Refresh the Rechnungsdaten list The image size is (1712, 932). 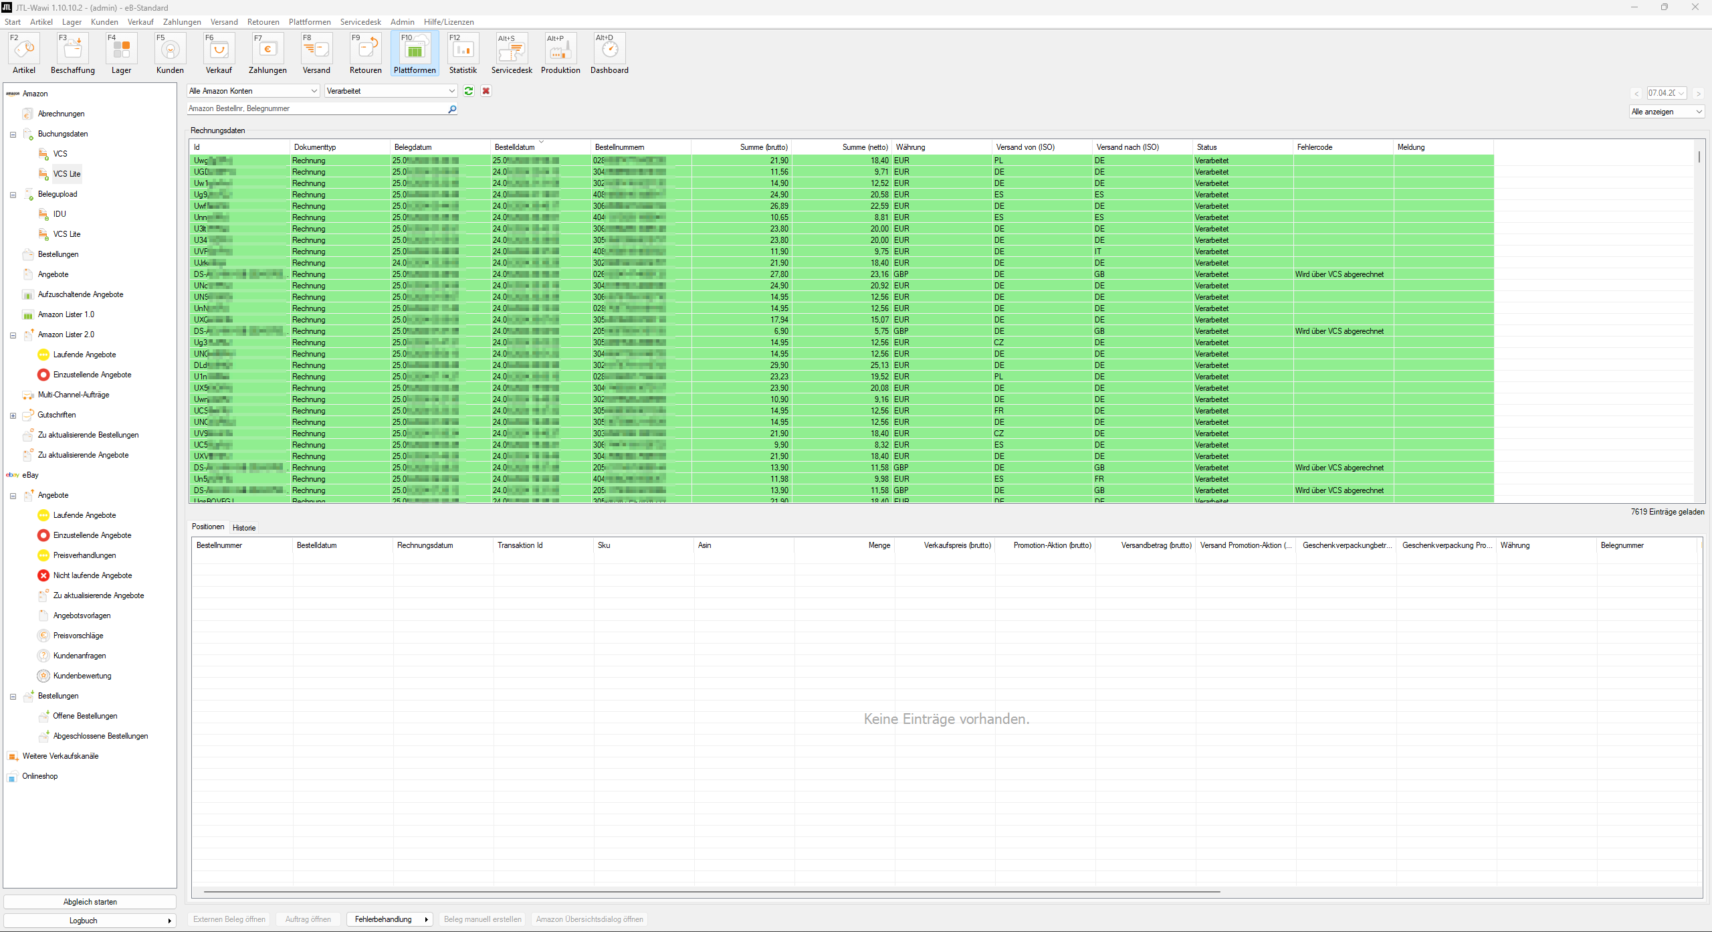pos(468,90)
